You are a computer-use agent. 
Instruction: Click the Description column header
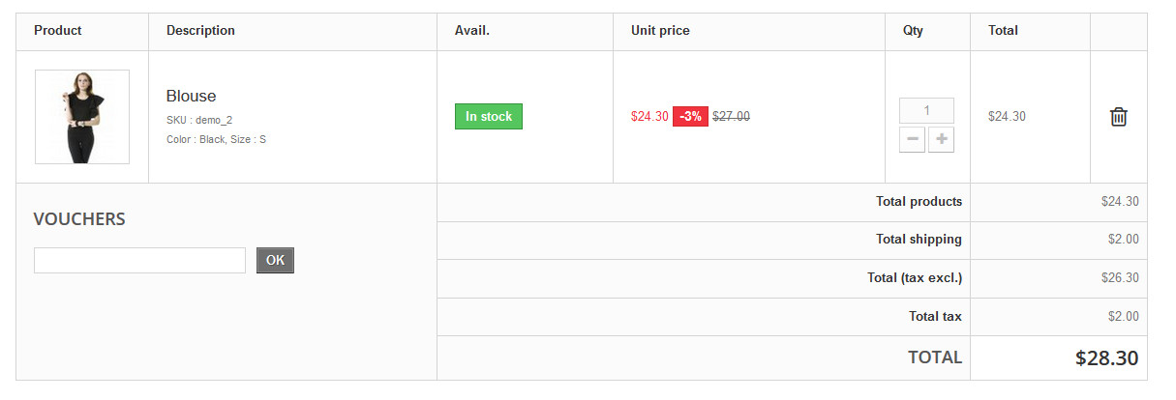[x=200, y=31]
